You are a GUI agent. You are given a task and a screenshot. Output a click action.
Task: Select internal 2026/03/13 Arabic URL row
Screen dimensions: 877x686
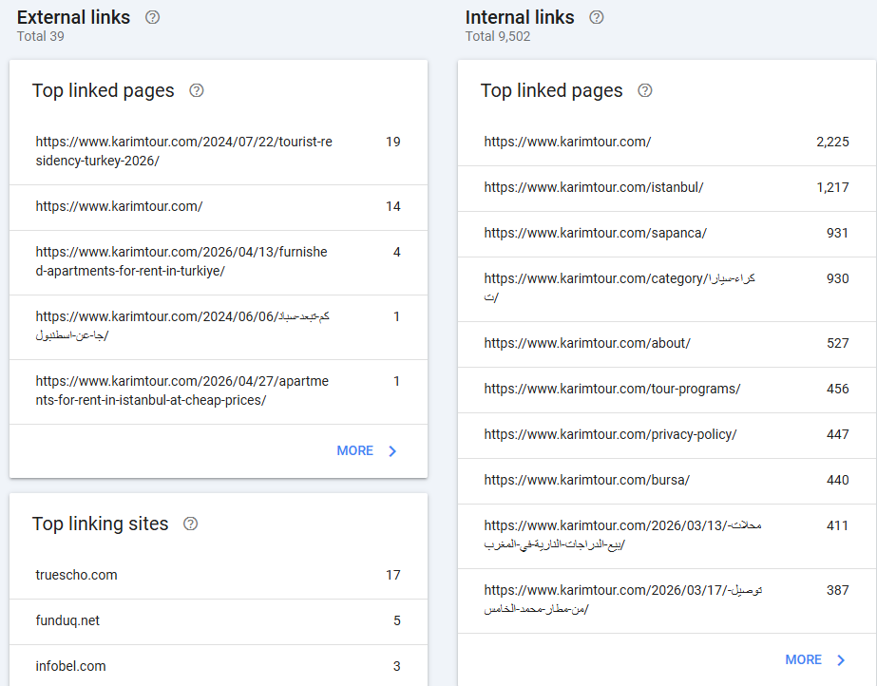(667, 536)
